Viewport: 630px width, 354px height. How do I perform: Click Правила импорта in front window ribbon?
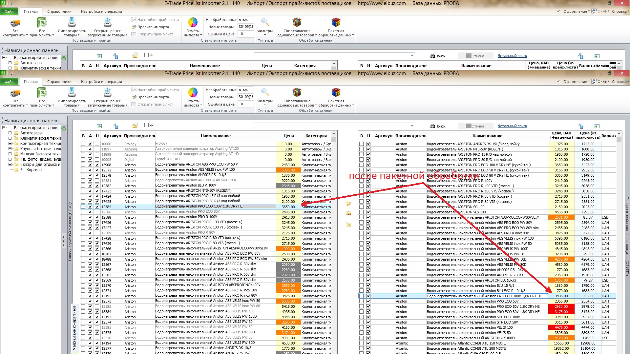point(150,97)
